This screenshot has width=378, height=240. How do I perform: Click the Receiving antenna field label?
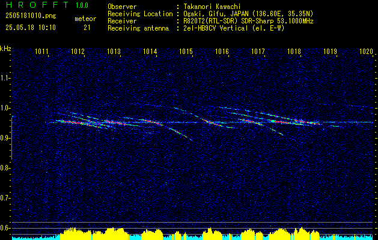tap(138, 28)
